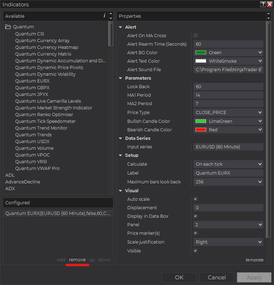Viewport: 274px width, 285px height.
Task: Toggle Alert On MA Cross checkbox
Action: click(196, 35)
